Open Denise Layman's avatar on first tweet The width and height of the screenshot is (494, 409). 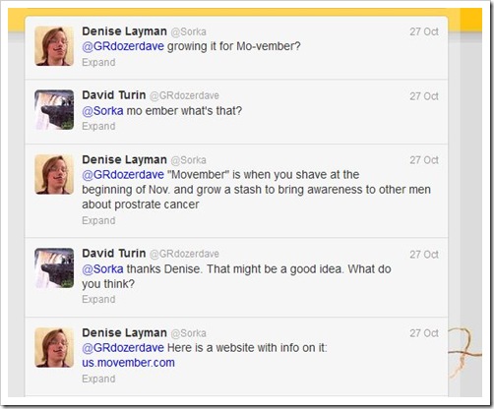pos(54,46)
